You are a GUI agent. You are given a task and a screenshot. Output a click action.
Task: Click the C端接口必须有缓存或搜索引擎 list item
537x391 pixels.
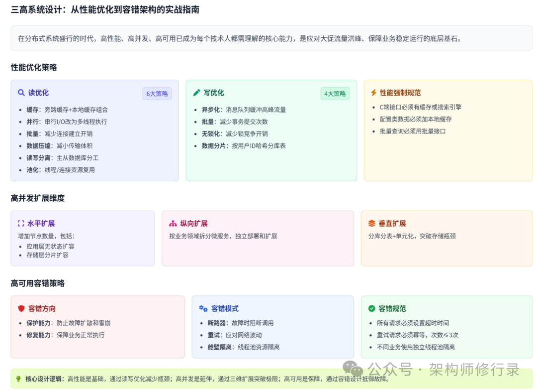pyautogui.click(x=421, y=107)
